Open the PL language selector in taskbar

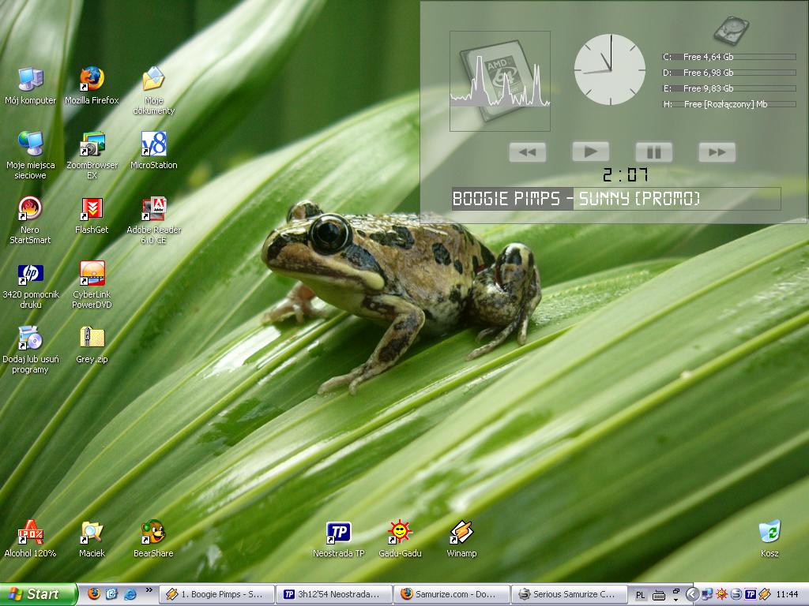641,594
